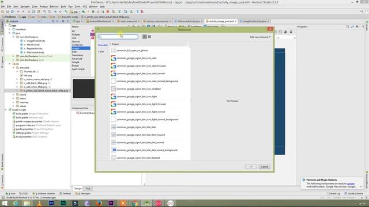Switch to activity_welcome.xml editor tab
Viewport: 369px width, 207px height.
157,21
